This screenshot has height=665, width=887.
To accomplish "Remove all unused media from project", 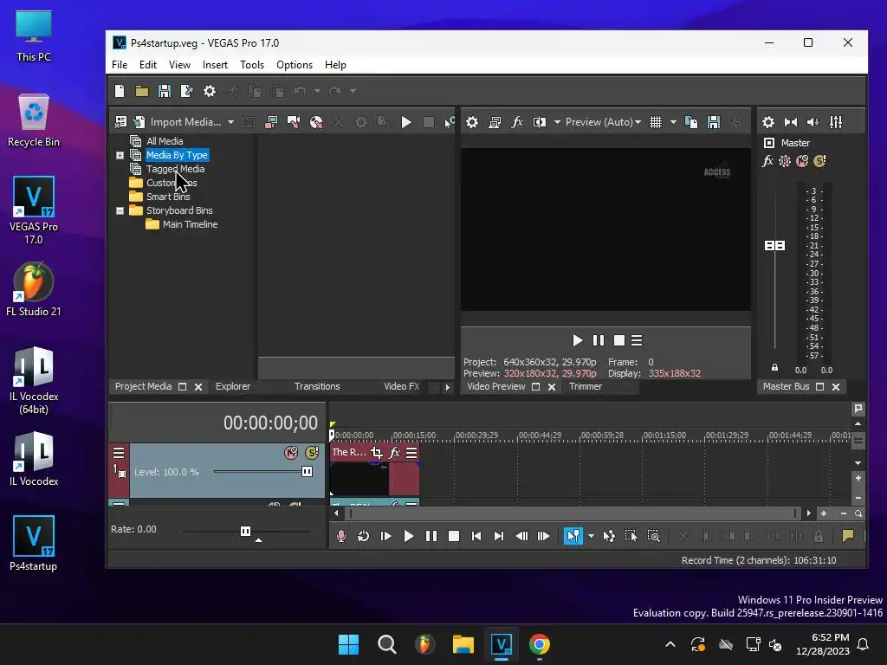I will pyautogui.click(x=121, y=122).
